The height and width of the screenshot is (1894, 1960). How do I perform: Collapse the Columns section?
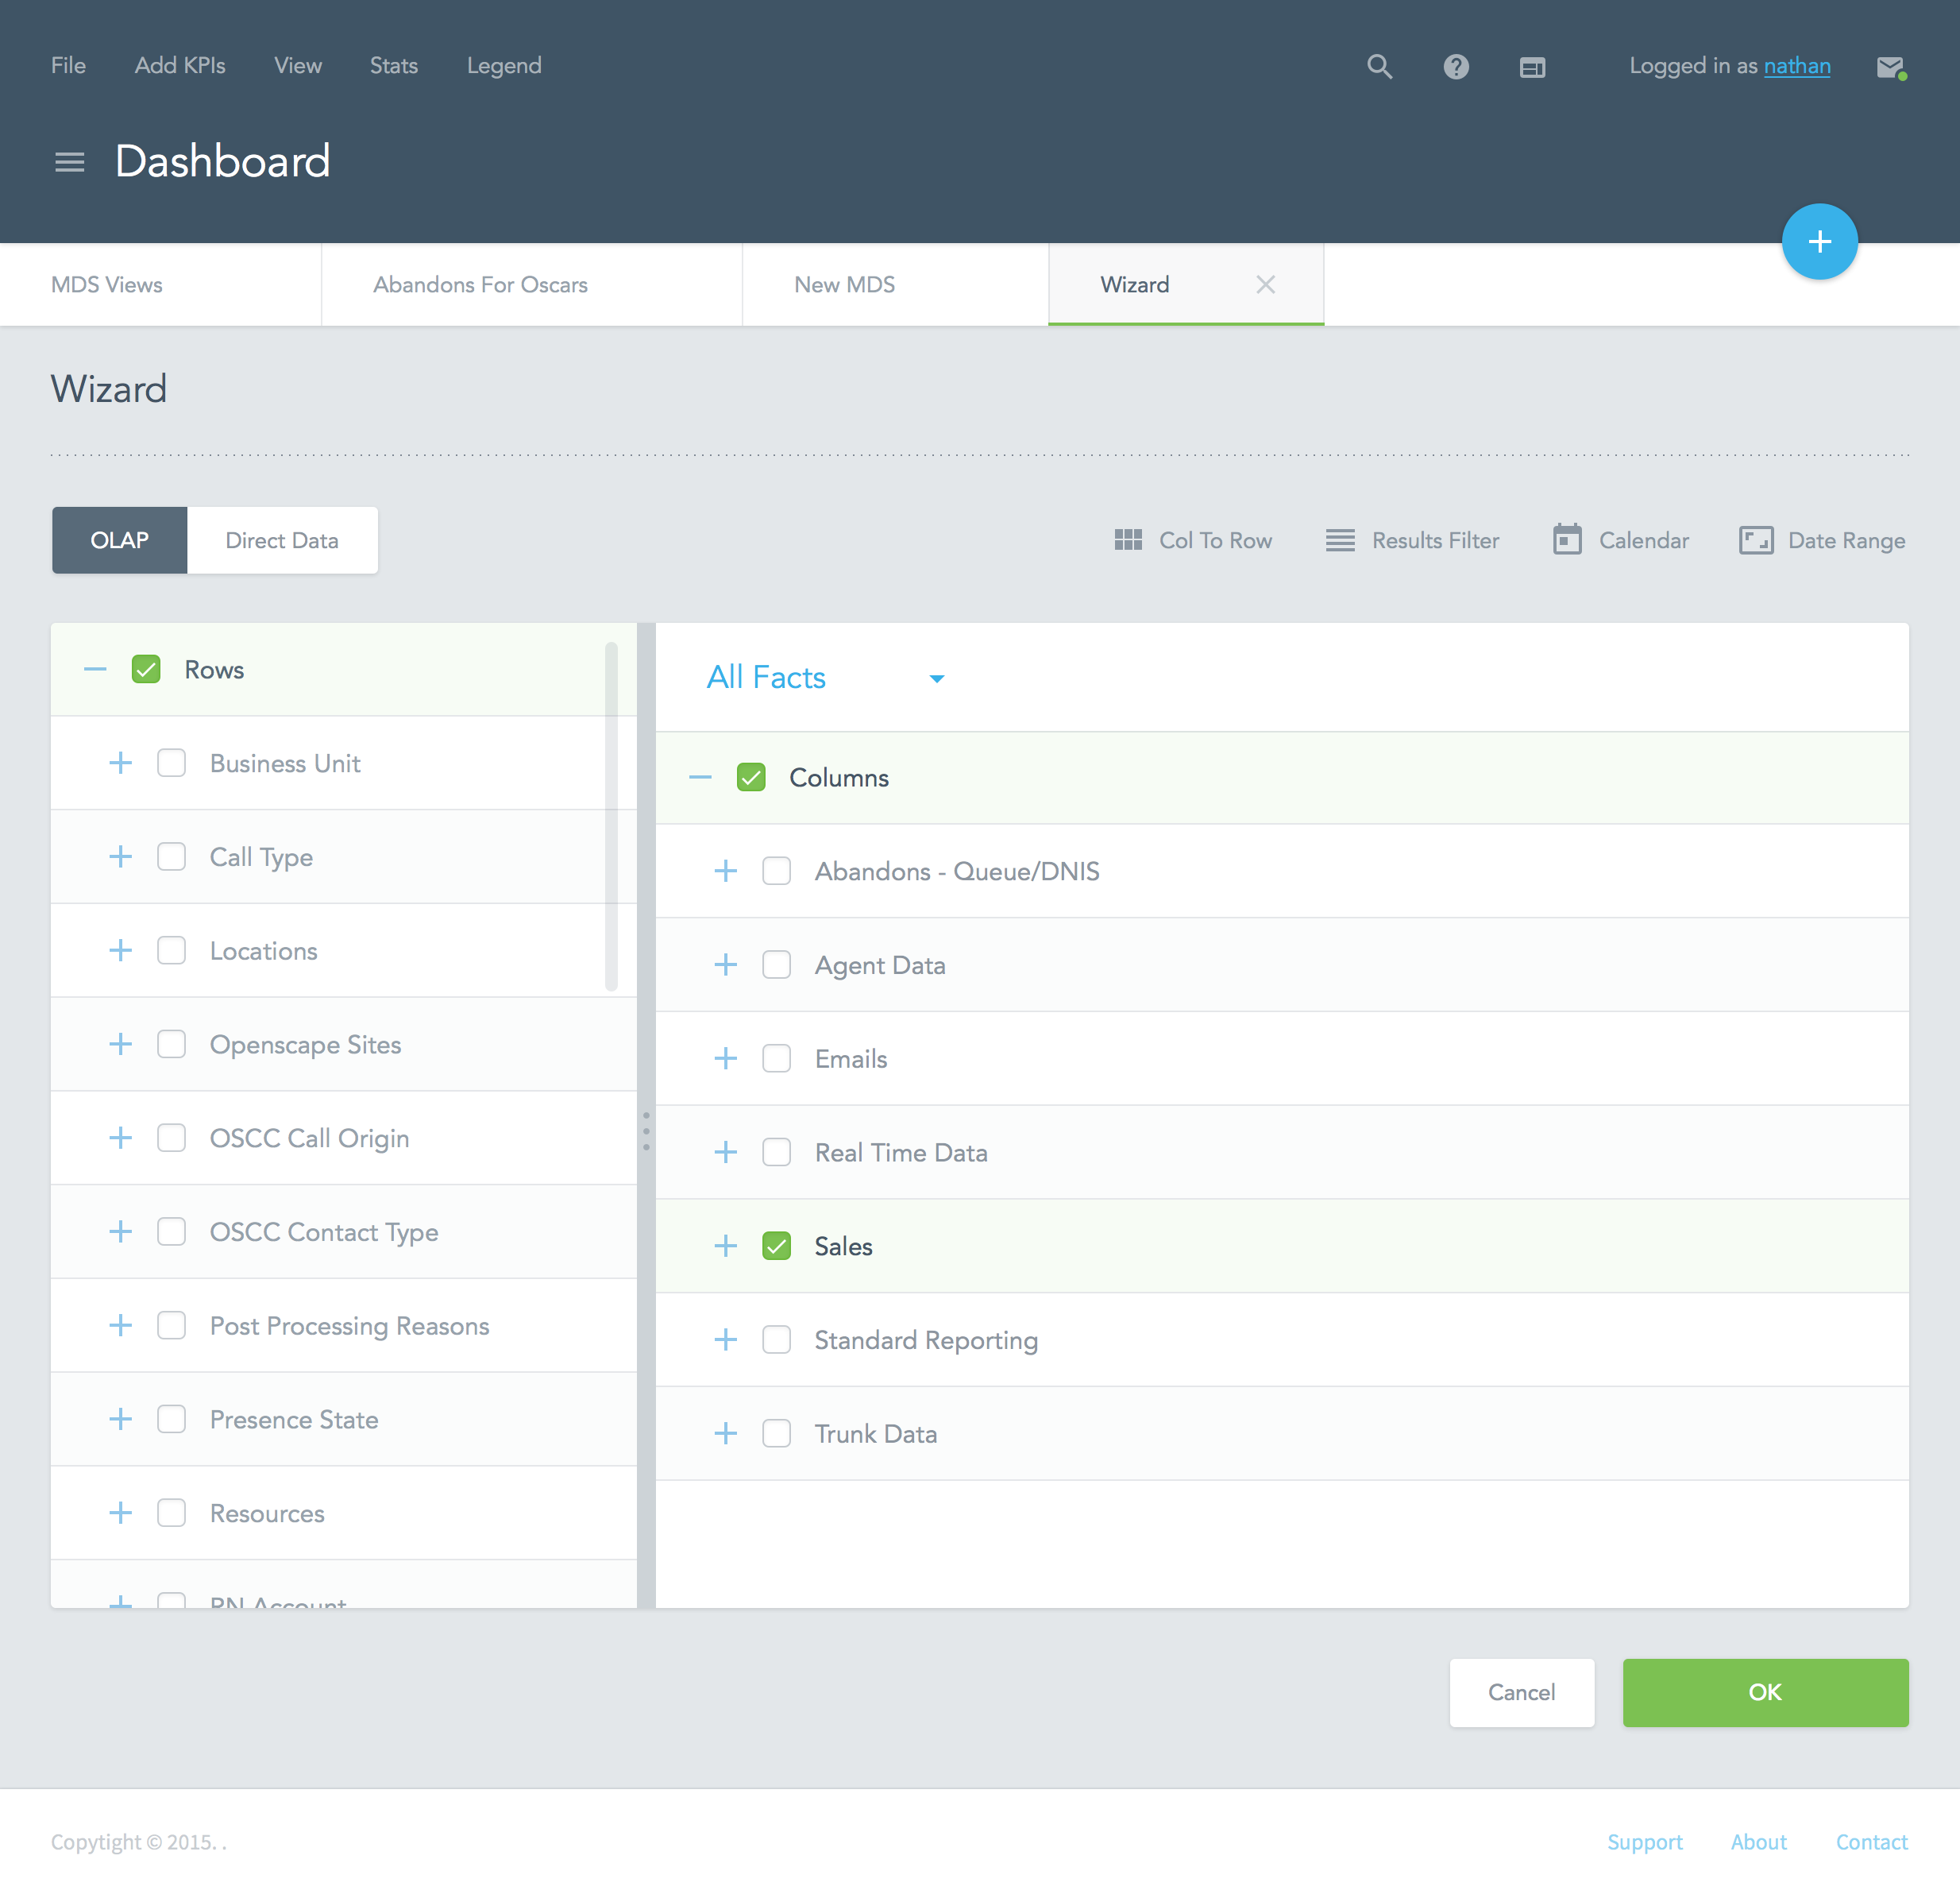coord(700,778)
